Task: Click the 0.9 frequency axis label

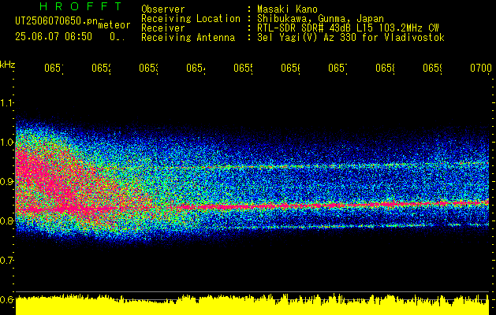Action: click(7, 181)
